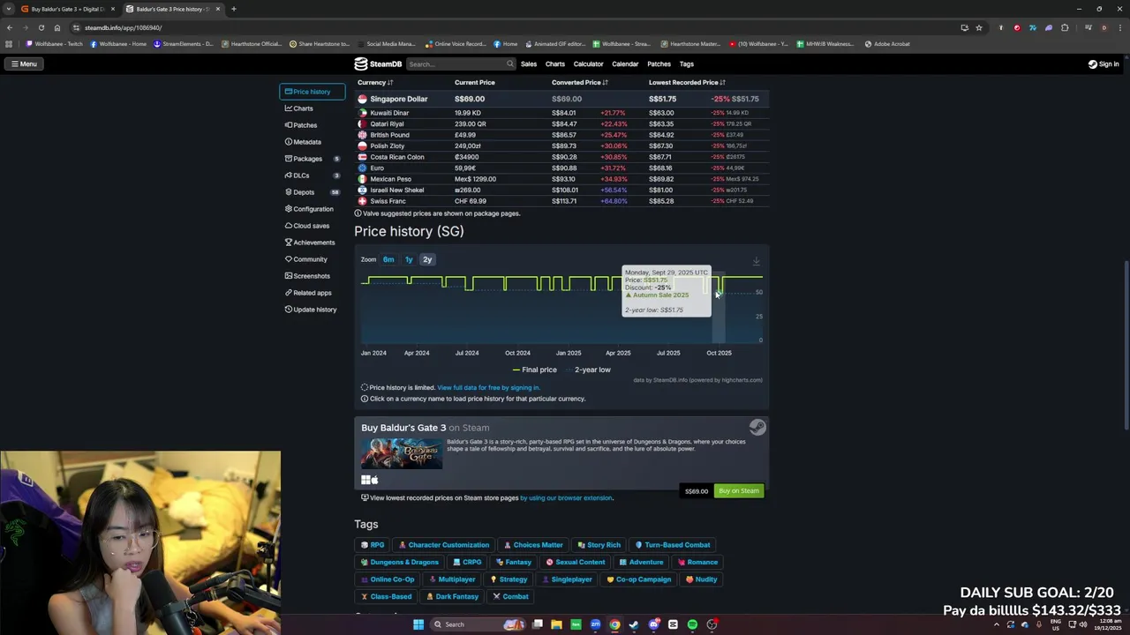
Task: Open the Sales menu item
Action: coord(529,63)
